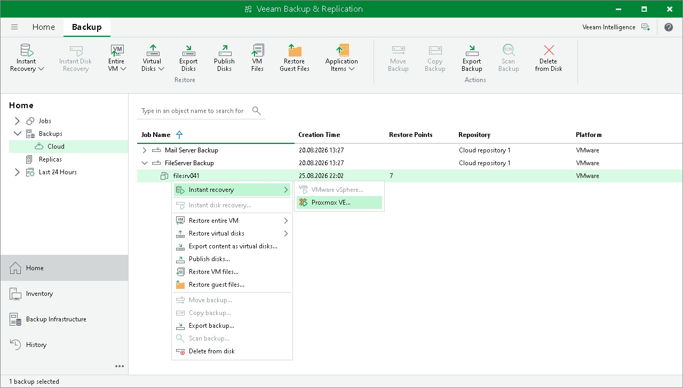Sort by the Job Name column
683x388 pixels.
[x=156, y=135]
